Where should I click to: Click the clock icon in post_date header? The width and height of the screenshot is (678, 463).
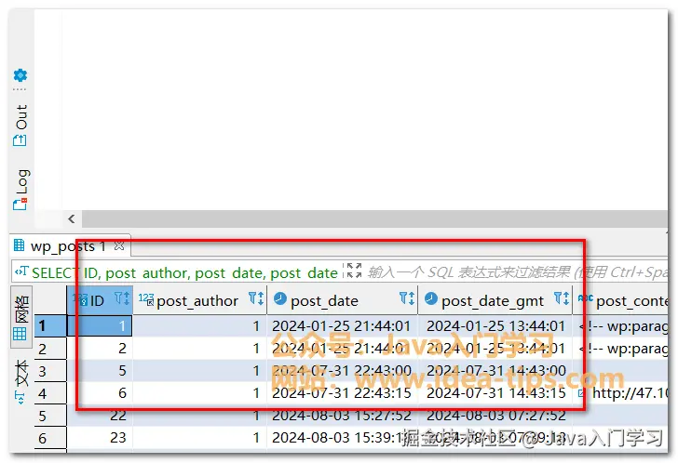280,298
